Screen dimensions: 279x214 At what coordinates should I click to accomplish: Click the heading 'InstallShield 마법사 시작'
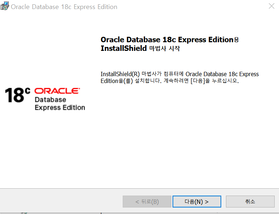140,48
